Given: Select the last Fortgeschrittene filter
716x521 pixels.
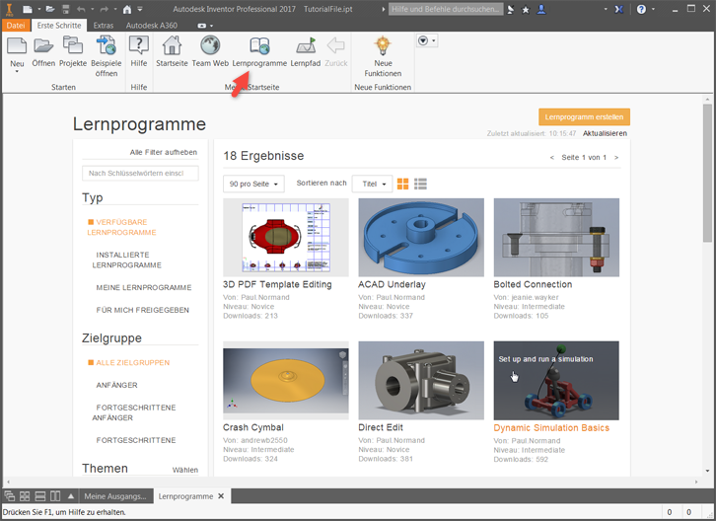Looking at the screenshot, I should pyautogui.click(x=136, y=440).
